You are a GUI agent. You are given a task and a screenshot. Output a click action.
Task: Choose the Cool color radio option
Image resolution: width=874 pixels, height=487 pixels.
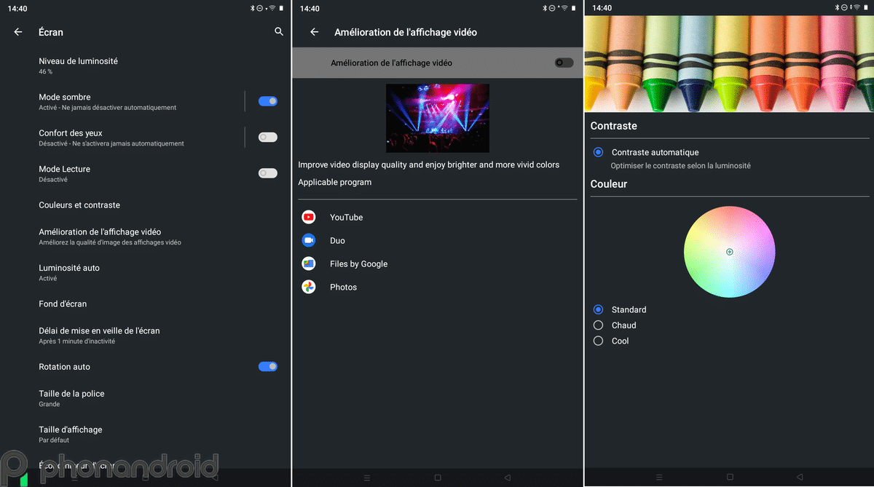[x=598, y=341]
